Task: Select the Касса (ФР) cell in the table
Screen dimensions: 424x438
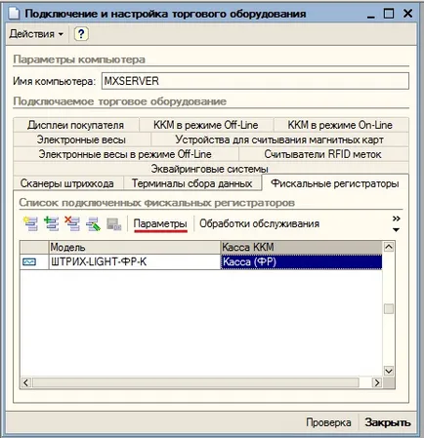Action: pos(301,261)
